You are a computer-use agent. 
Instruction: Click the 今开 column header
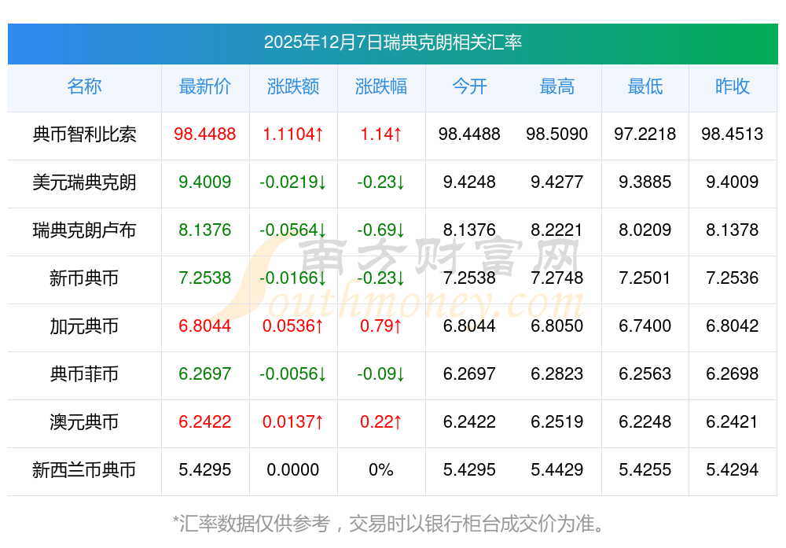[469, 86]
